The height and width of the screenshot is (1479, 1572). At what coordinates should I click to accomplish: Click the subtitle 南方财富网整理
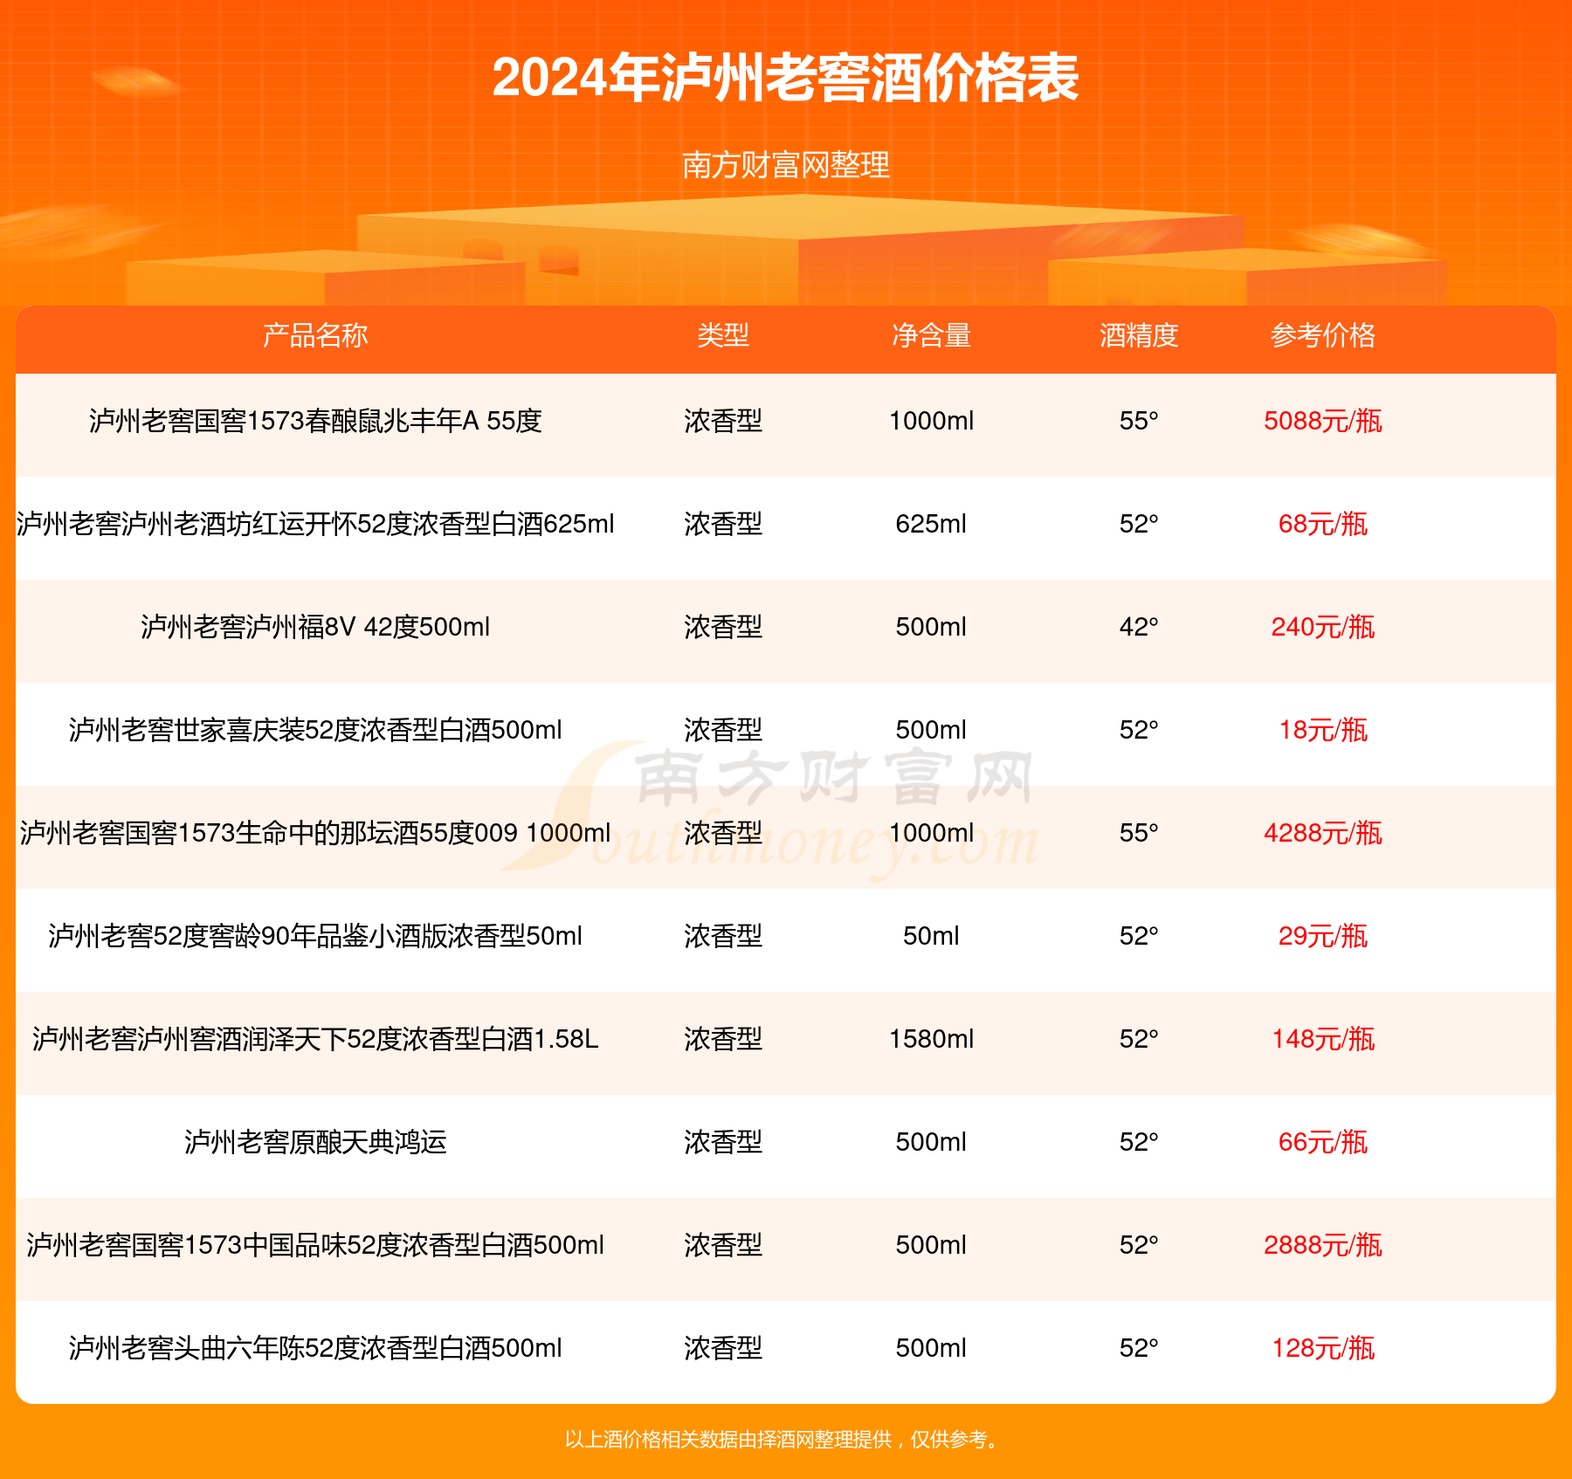coord(786,164)
